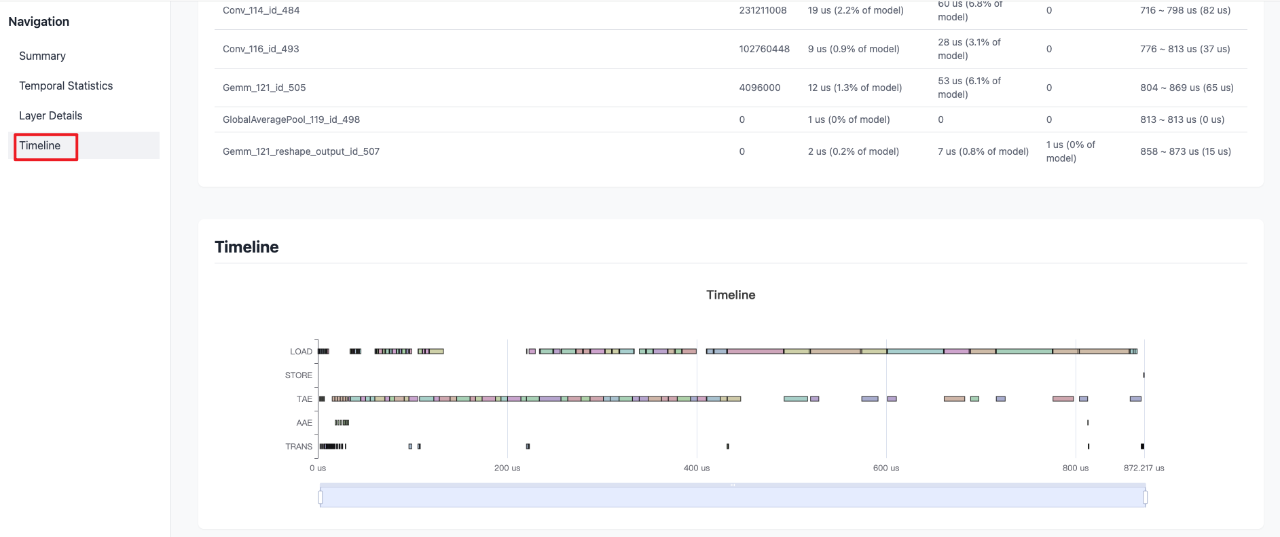Click the Gemm_121_id_505 layer name
The image size is (1280, 537).
(264, 88)
